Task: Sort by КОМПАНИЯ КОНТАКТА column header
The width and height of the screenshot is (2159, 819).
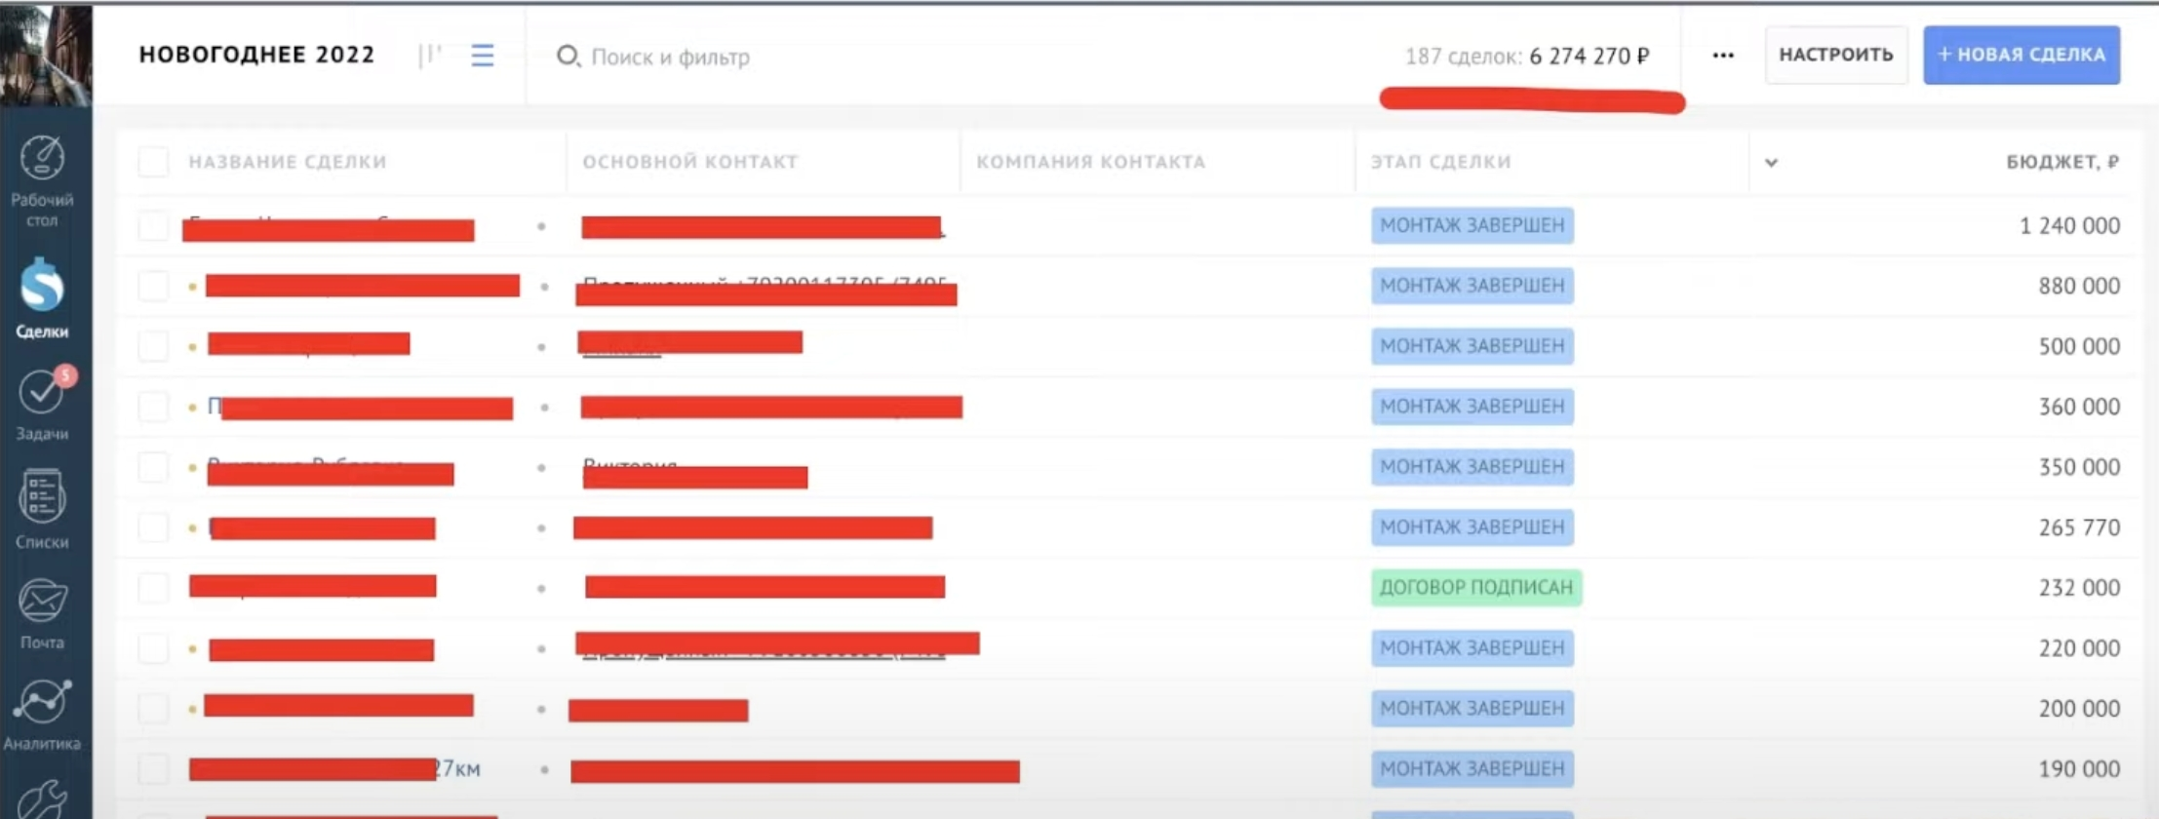Action: [x=1091, y=162]
